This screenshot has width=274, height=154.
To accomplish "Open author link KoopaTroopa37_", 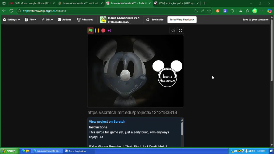I will 121,22.
